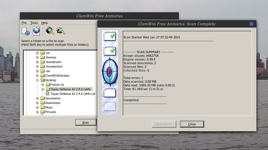Click the 'Scanned files: 2' line
Viewport: 268px width, 150px height.
point(135,67)
